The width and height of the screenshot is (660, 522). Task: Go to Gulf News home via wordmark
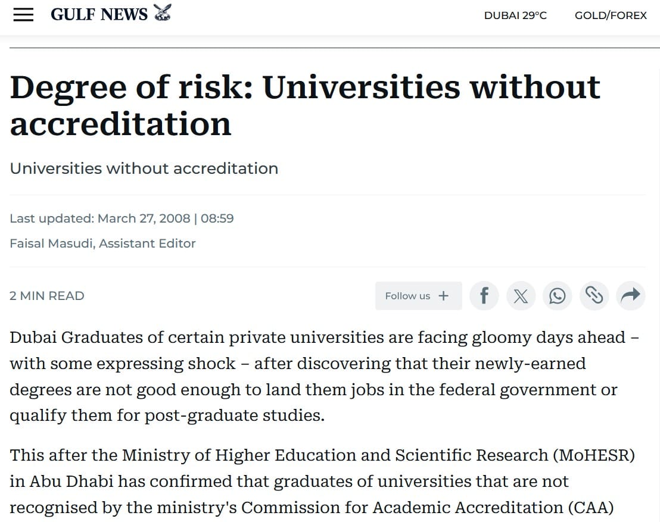[x=99, y=15]
